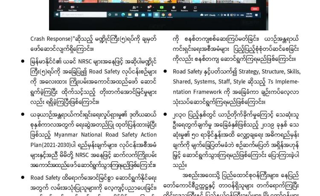Screen dimensions: 320x196
Task: Click the Unmute microphone icon in Zoom
Action: point(60,7)
